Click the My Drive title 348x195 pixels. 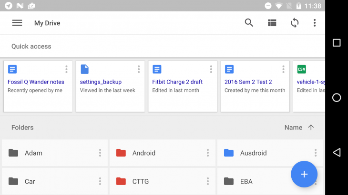tap(47, 23)
